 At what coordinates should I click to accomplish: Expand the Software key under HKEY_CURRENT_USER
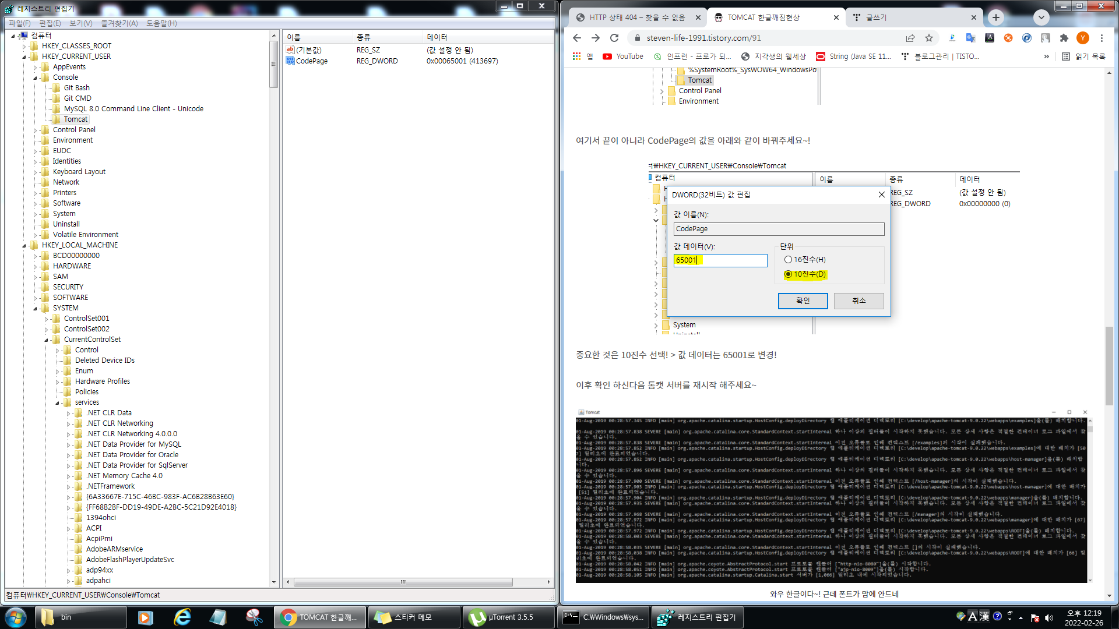[x=35, y=204]
